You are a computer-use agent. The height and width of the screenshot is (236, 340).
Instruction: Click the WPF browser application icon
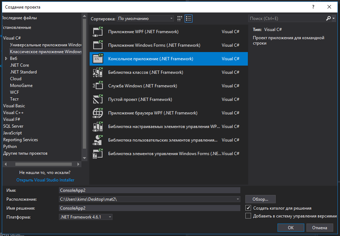coord(98,113)
